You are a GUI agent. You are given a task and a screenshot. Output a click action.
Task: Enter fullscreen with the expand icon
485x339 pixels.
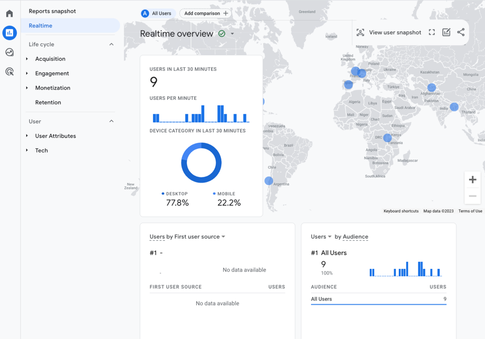432,33
